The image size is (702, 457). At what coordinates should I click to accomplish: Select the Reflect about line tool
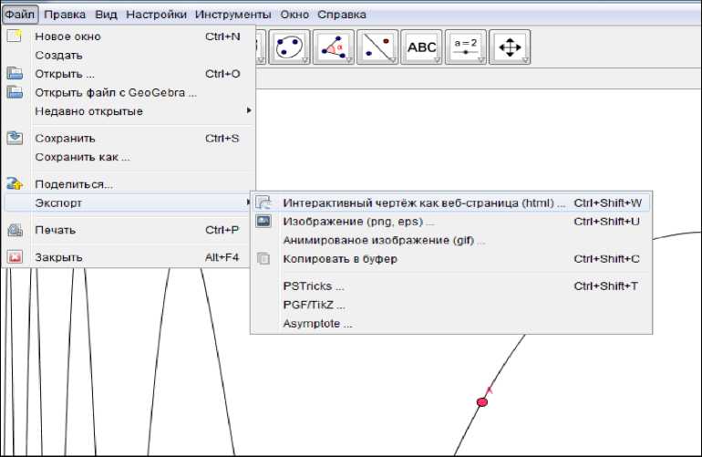(377, 47)
